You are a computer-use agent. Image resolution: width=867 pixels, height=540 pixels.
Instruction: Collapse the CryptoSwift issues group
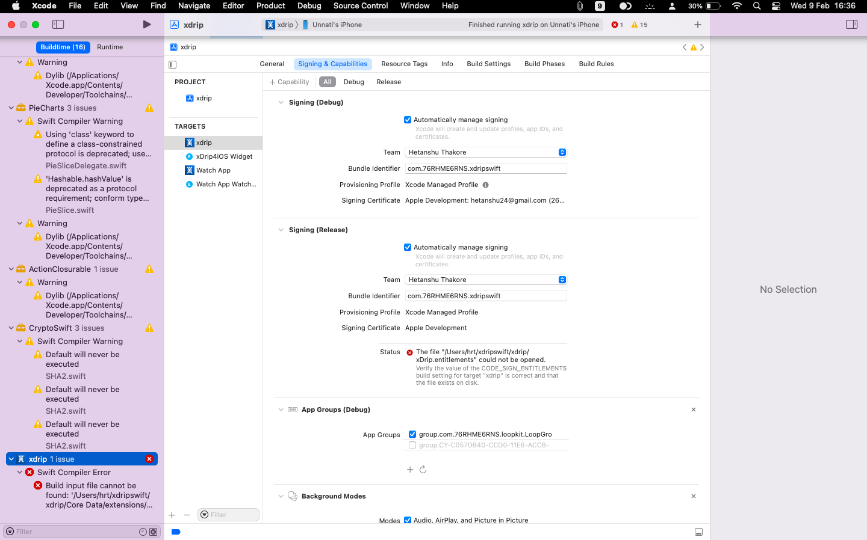(11, 328)
